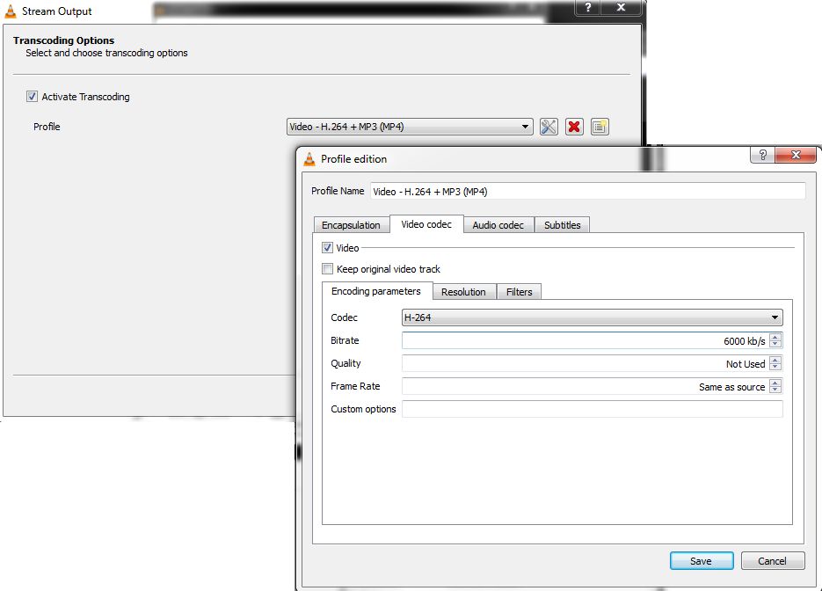Disable the Activate Transcoding checkbox
Image resolution: width=822 pixels, height=591 pixels.
33,97
